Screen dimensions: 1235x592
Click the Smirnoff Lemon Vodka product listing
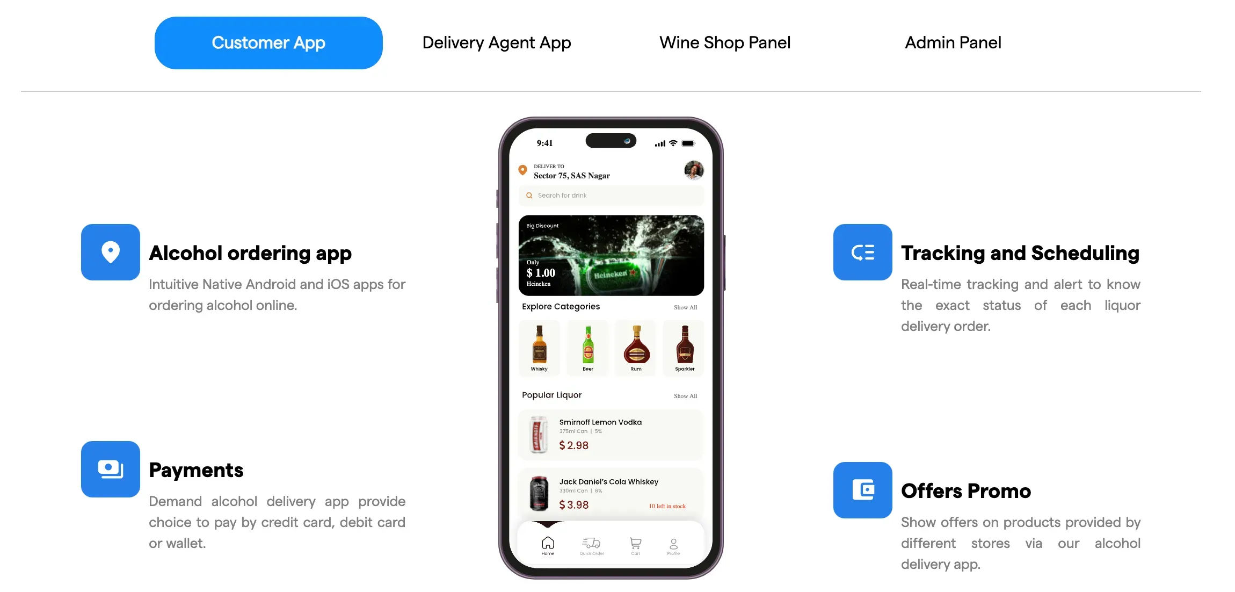click(611, 434)
